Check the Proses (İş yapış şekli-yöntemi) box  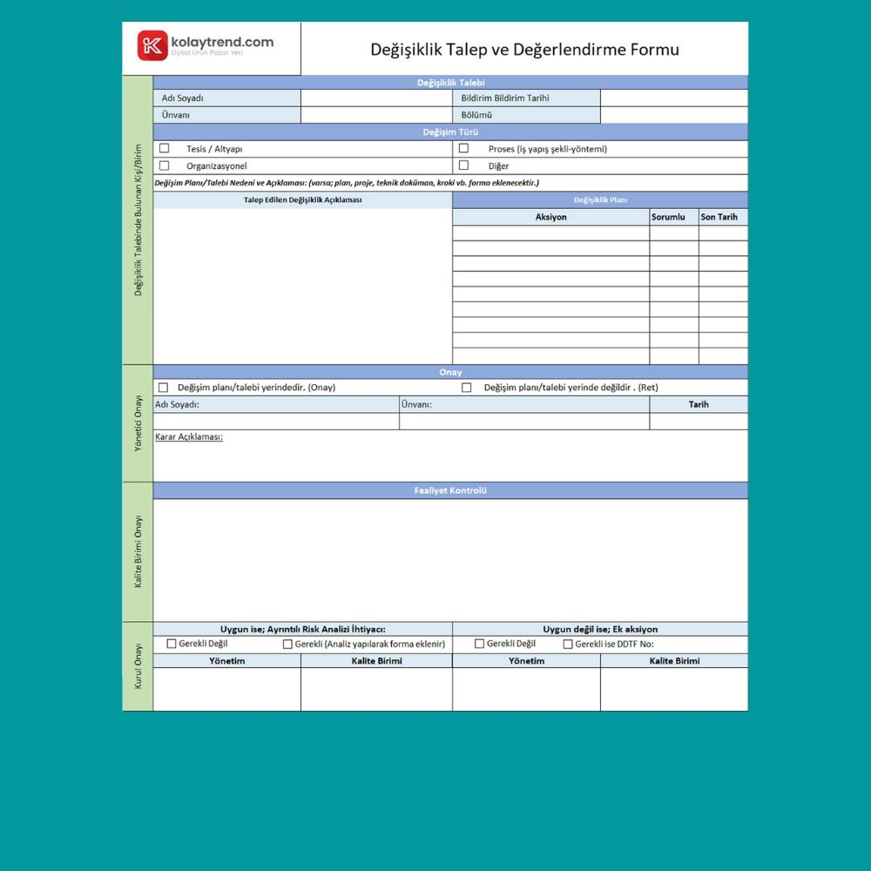point(463,148)
